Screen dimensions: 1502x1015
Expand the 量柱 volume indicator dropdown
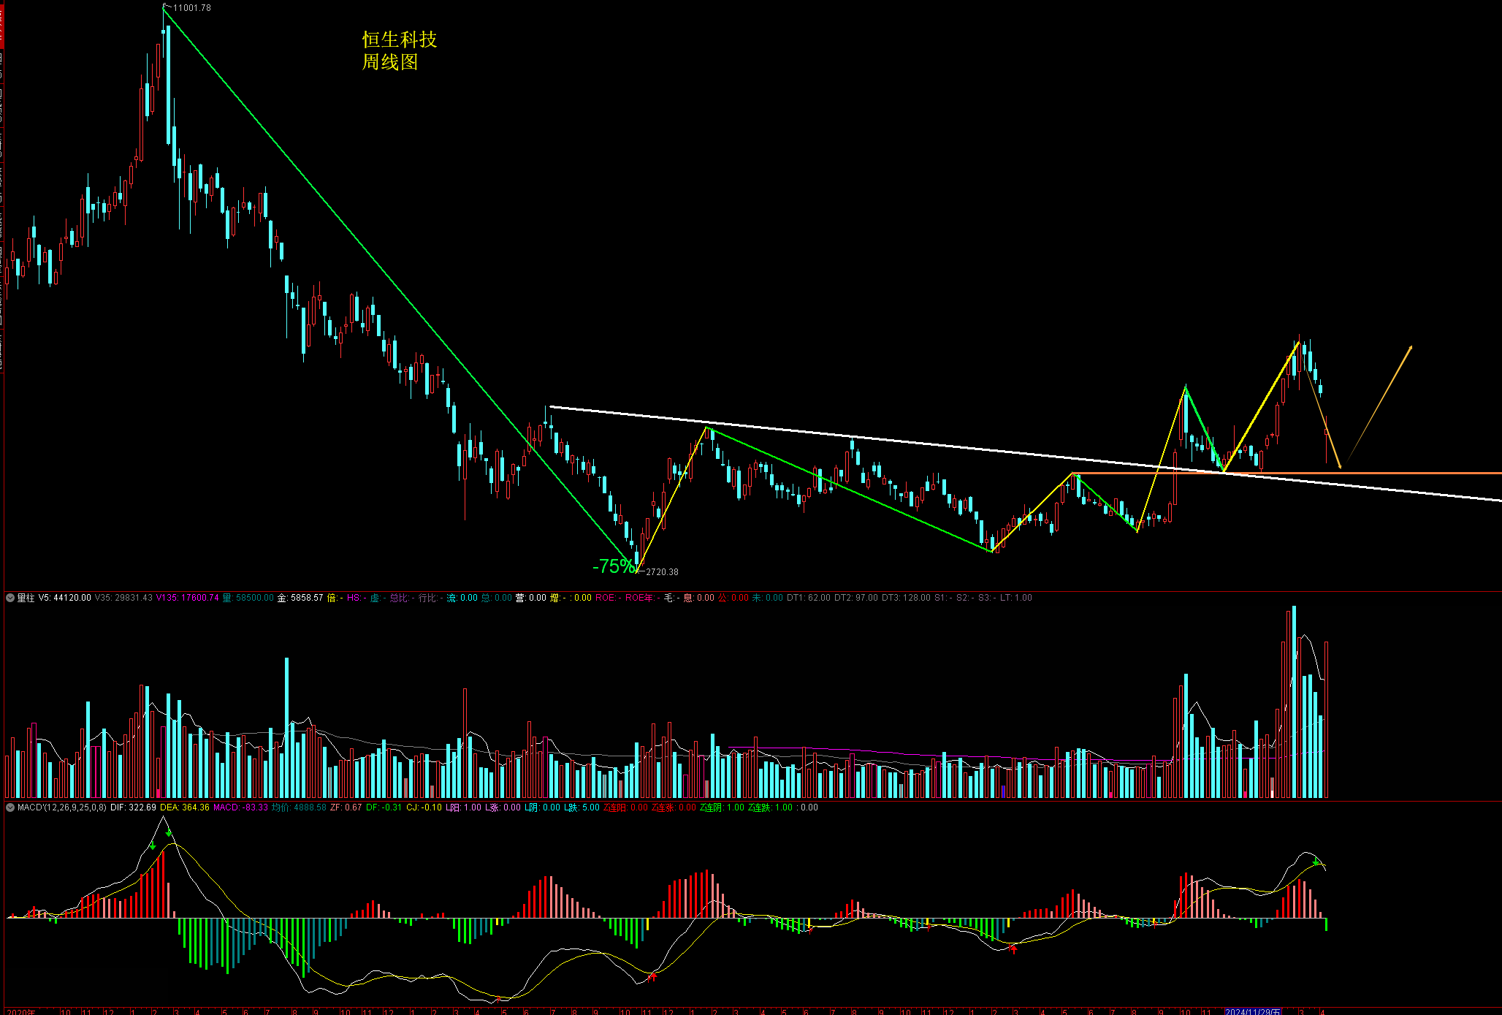(x=10, y=598)
